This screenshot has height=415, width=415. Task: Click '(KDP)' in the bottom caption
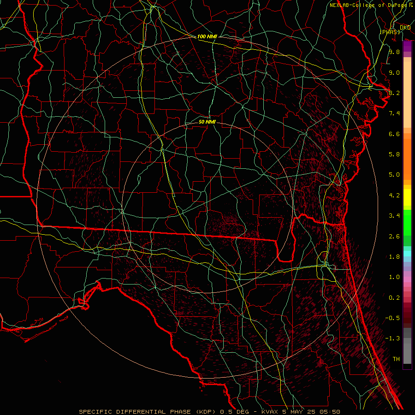tap(206, 412)
